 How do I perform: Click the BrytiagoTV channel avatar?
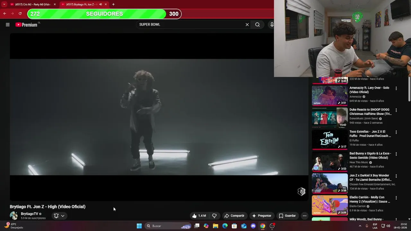point(14,216)
